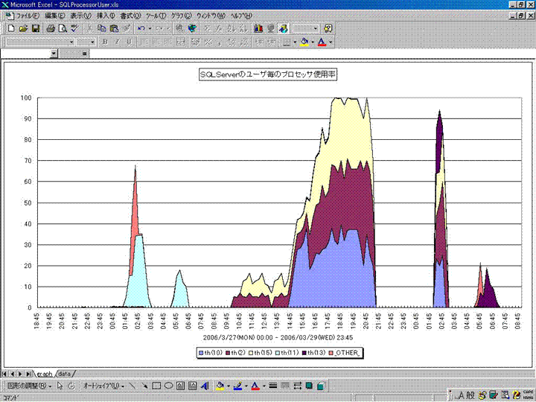Click the Fill Color bucket in formatting toolbar
Screen dimensions: 536x402
304,42
